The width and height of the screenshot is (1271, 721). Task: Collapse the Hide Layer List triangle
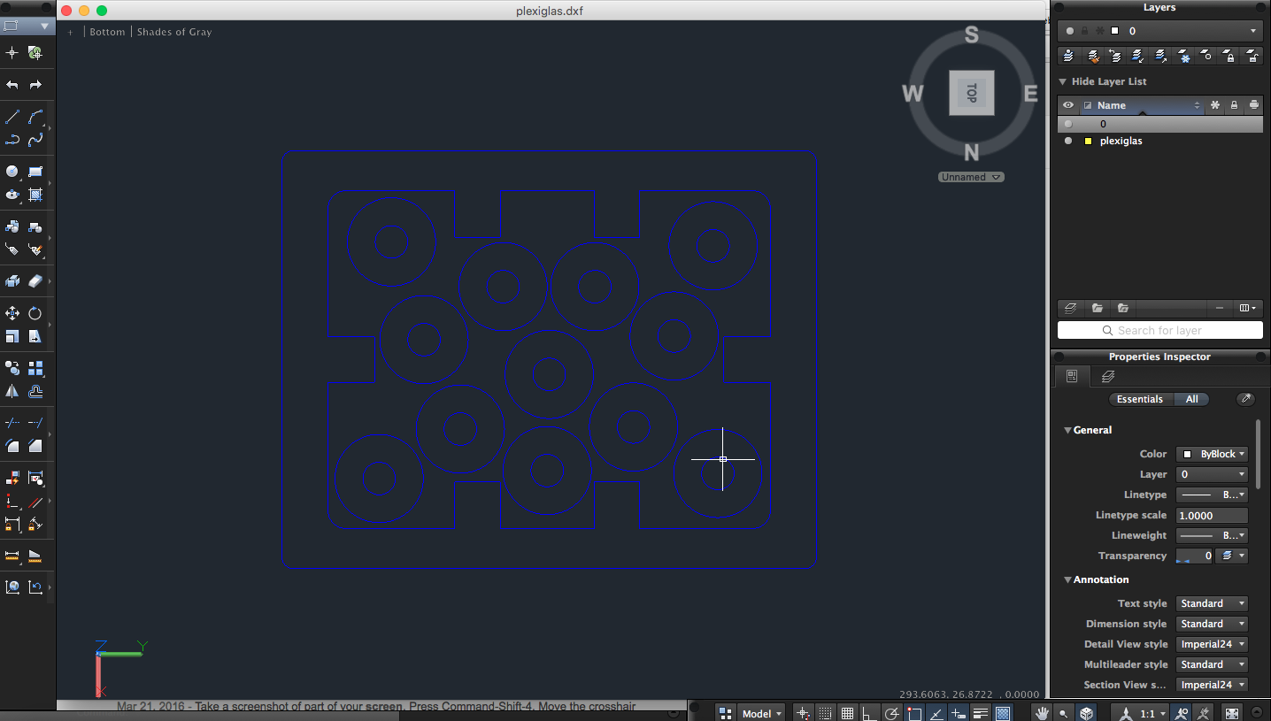(x=1063, y=81)
